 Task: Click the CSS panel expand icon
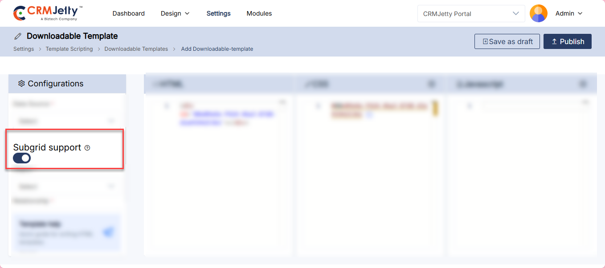tap(431, 84)
